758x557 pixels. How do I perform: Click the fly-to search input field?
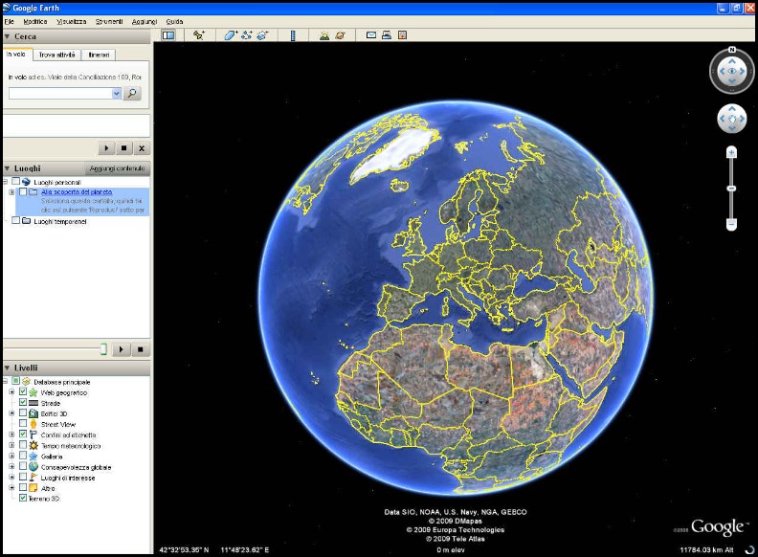click(x=60, y=94)
